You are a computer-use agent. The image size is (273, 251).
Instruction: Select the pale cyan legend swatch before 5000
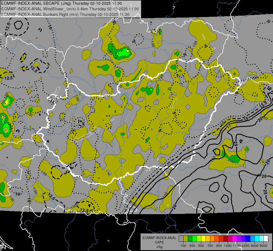pos(262,239)
